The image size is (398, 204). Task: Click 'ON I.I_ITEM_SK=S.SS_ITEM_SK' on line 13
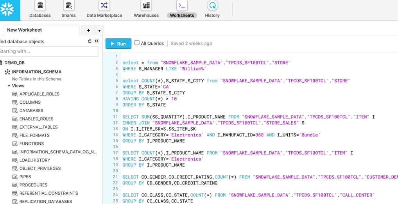(x=159, y=129)
